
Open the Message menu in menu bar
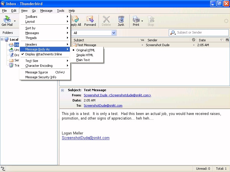coord(46,11)
